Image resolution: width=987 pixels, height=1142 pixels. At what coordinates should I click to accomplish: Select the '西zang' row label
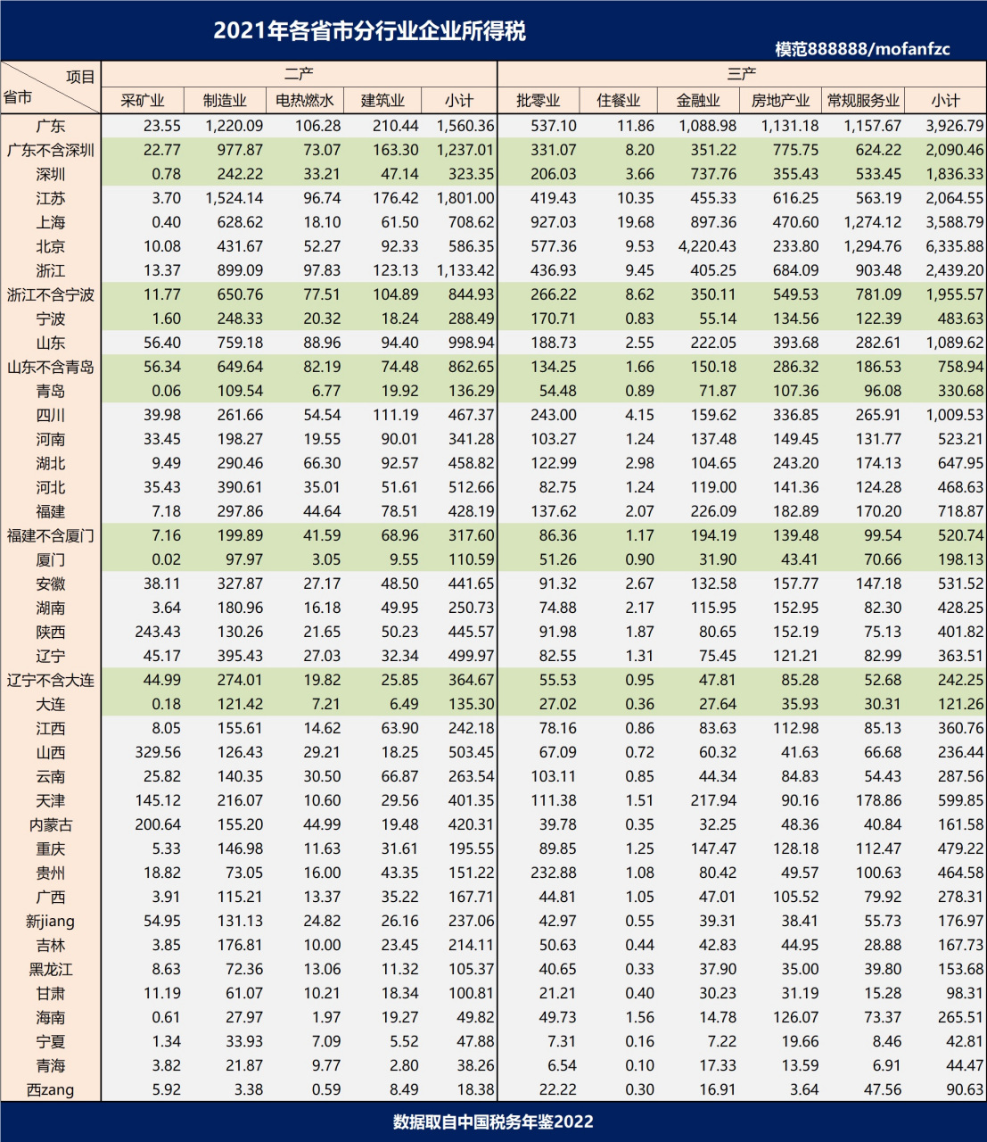tap(51, 1089)
